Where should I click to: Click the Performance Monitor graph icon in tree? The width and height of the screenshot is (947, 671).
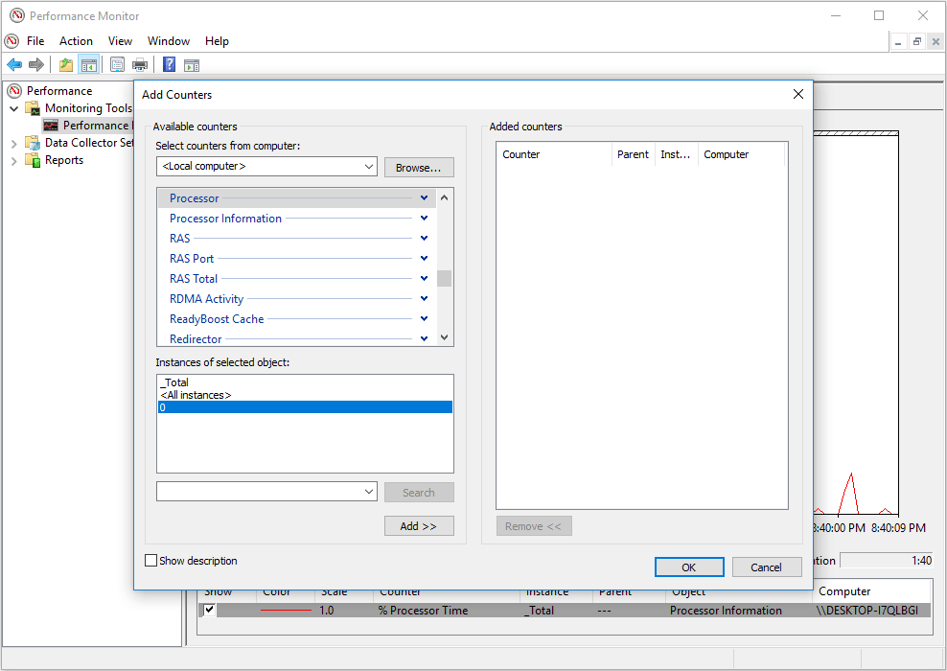(x=51, y=125)
